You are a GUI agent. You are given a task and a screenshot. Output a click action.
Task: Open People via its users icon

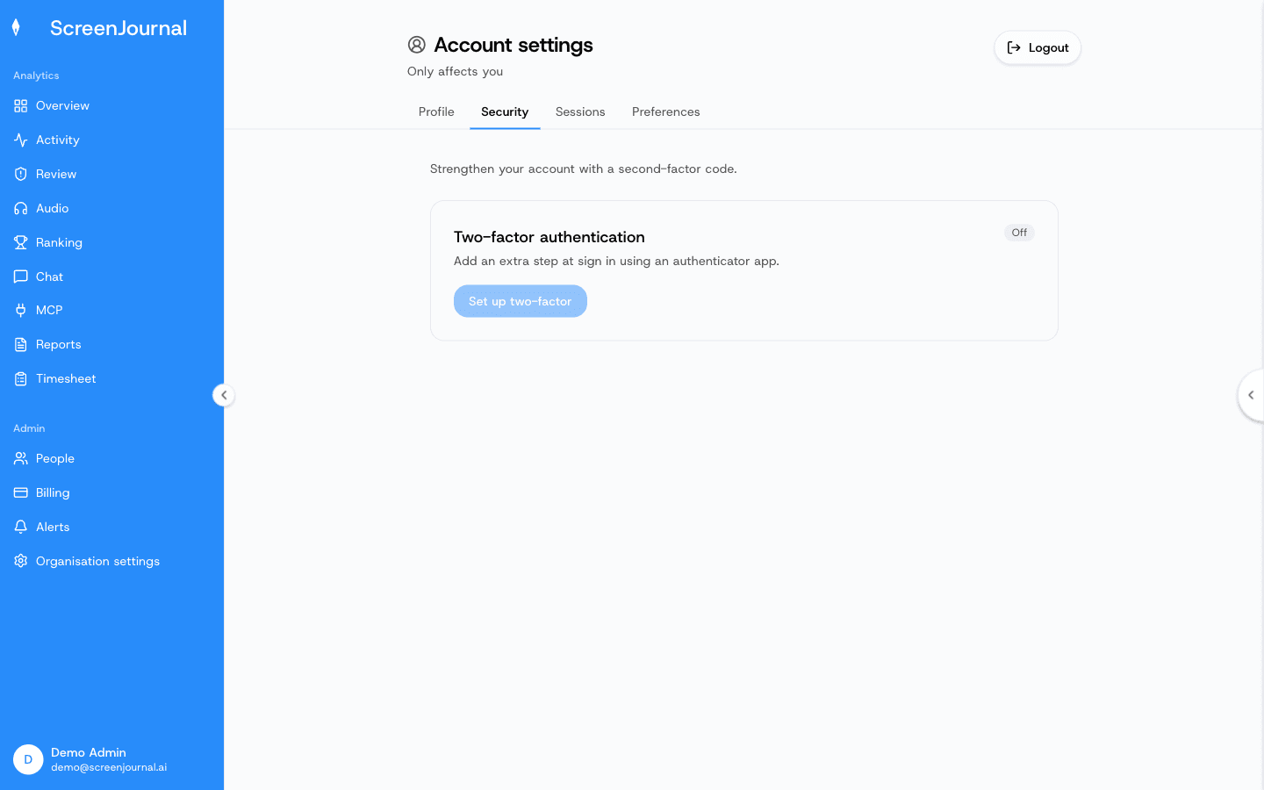(21, 459)
